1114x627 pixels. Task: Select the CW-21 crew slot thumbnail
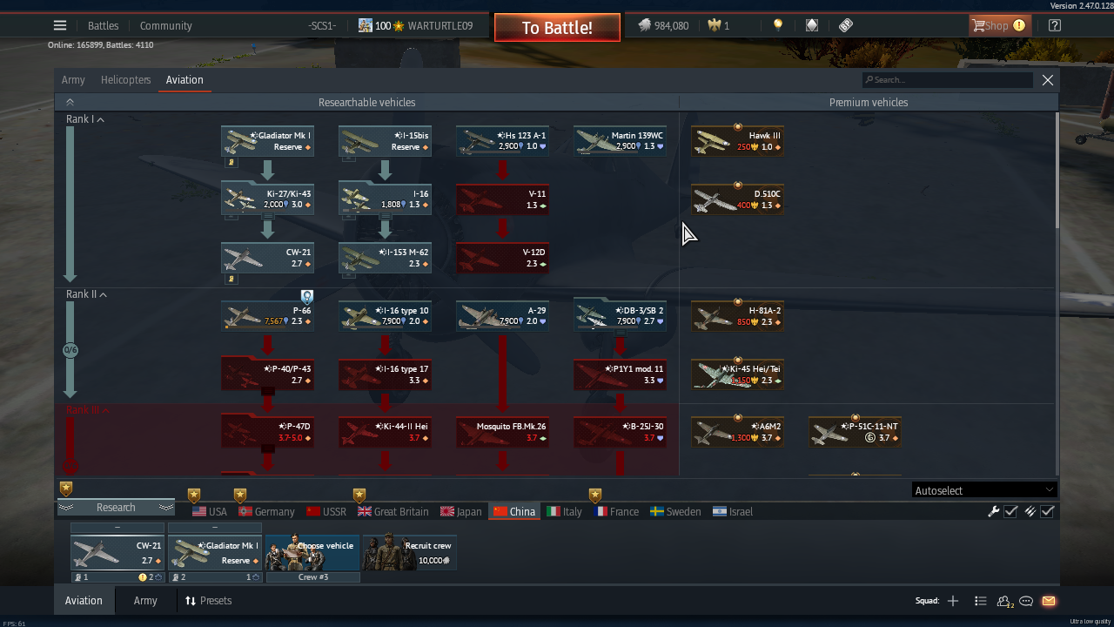[117, 553]
